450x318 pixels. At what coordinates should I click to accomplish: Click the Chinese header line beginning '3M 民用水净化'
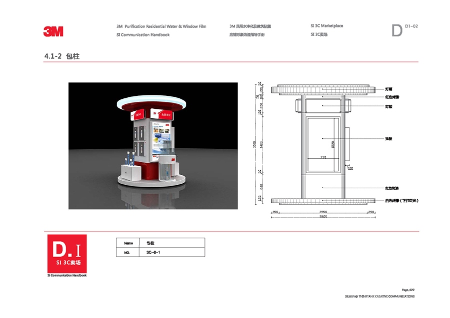coord(250,26)
